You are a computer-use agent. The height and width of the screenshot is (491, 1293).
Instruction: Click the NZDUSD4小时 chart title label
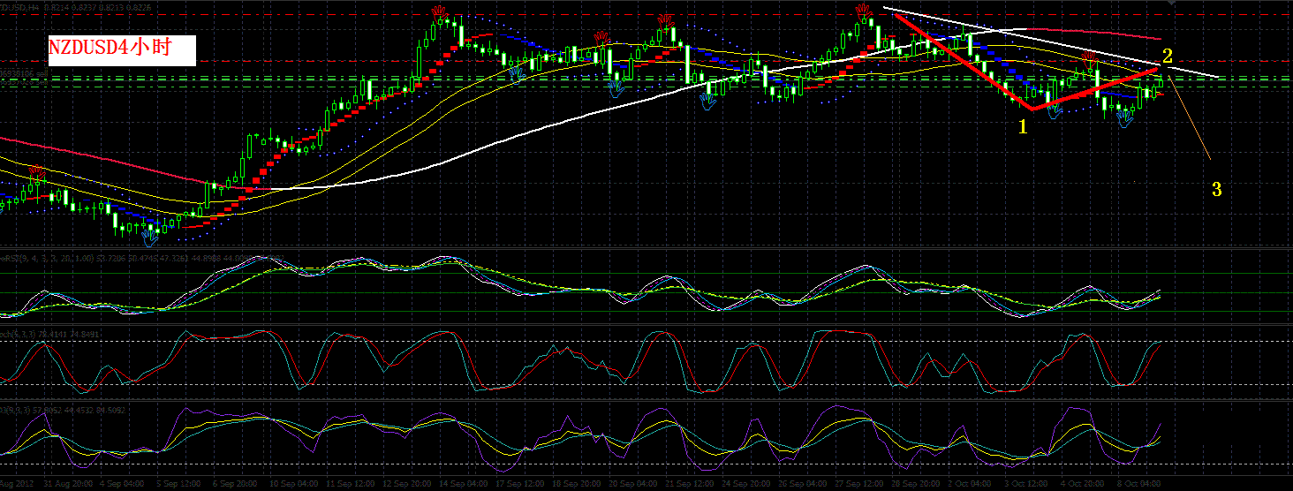coord(122,49)
